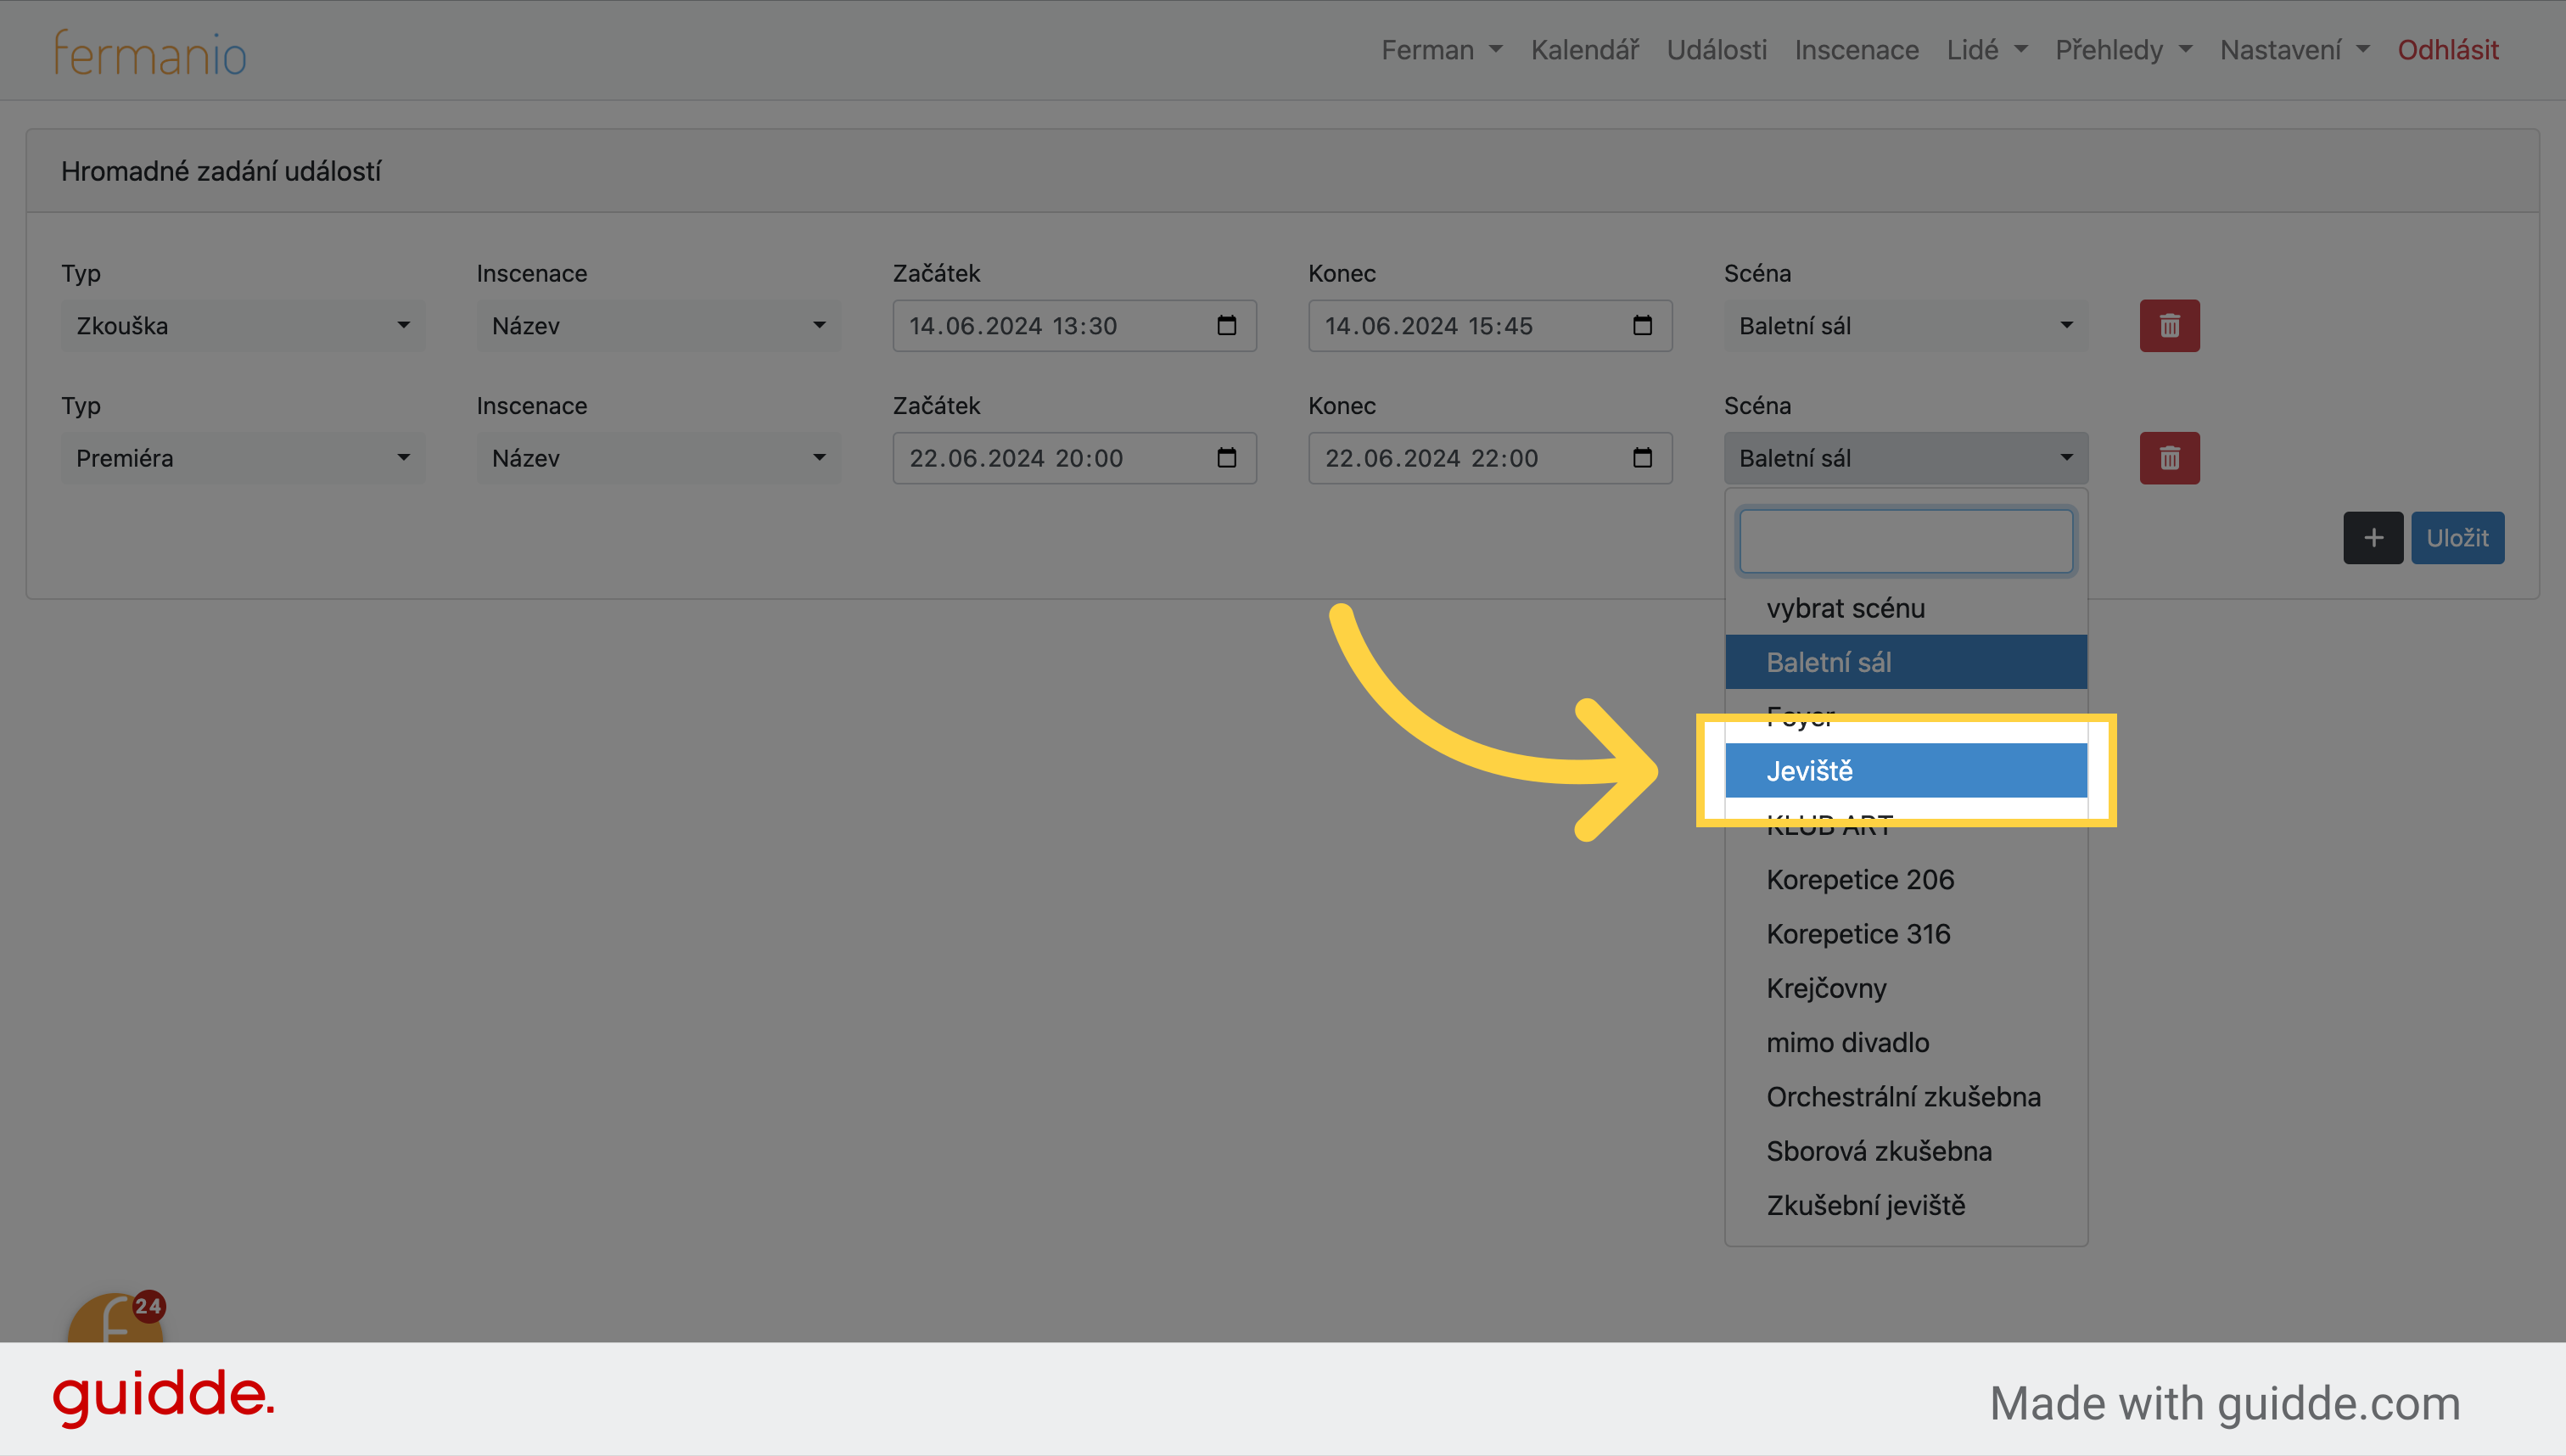Open Inscenace Název dropdown in Zkouška row
Screen dimensions: 2566x1456
tap(659, 326)
